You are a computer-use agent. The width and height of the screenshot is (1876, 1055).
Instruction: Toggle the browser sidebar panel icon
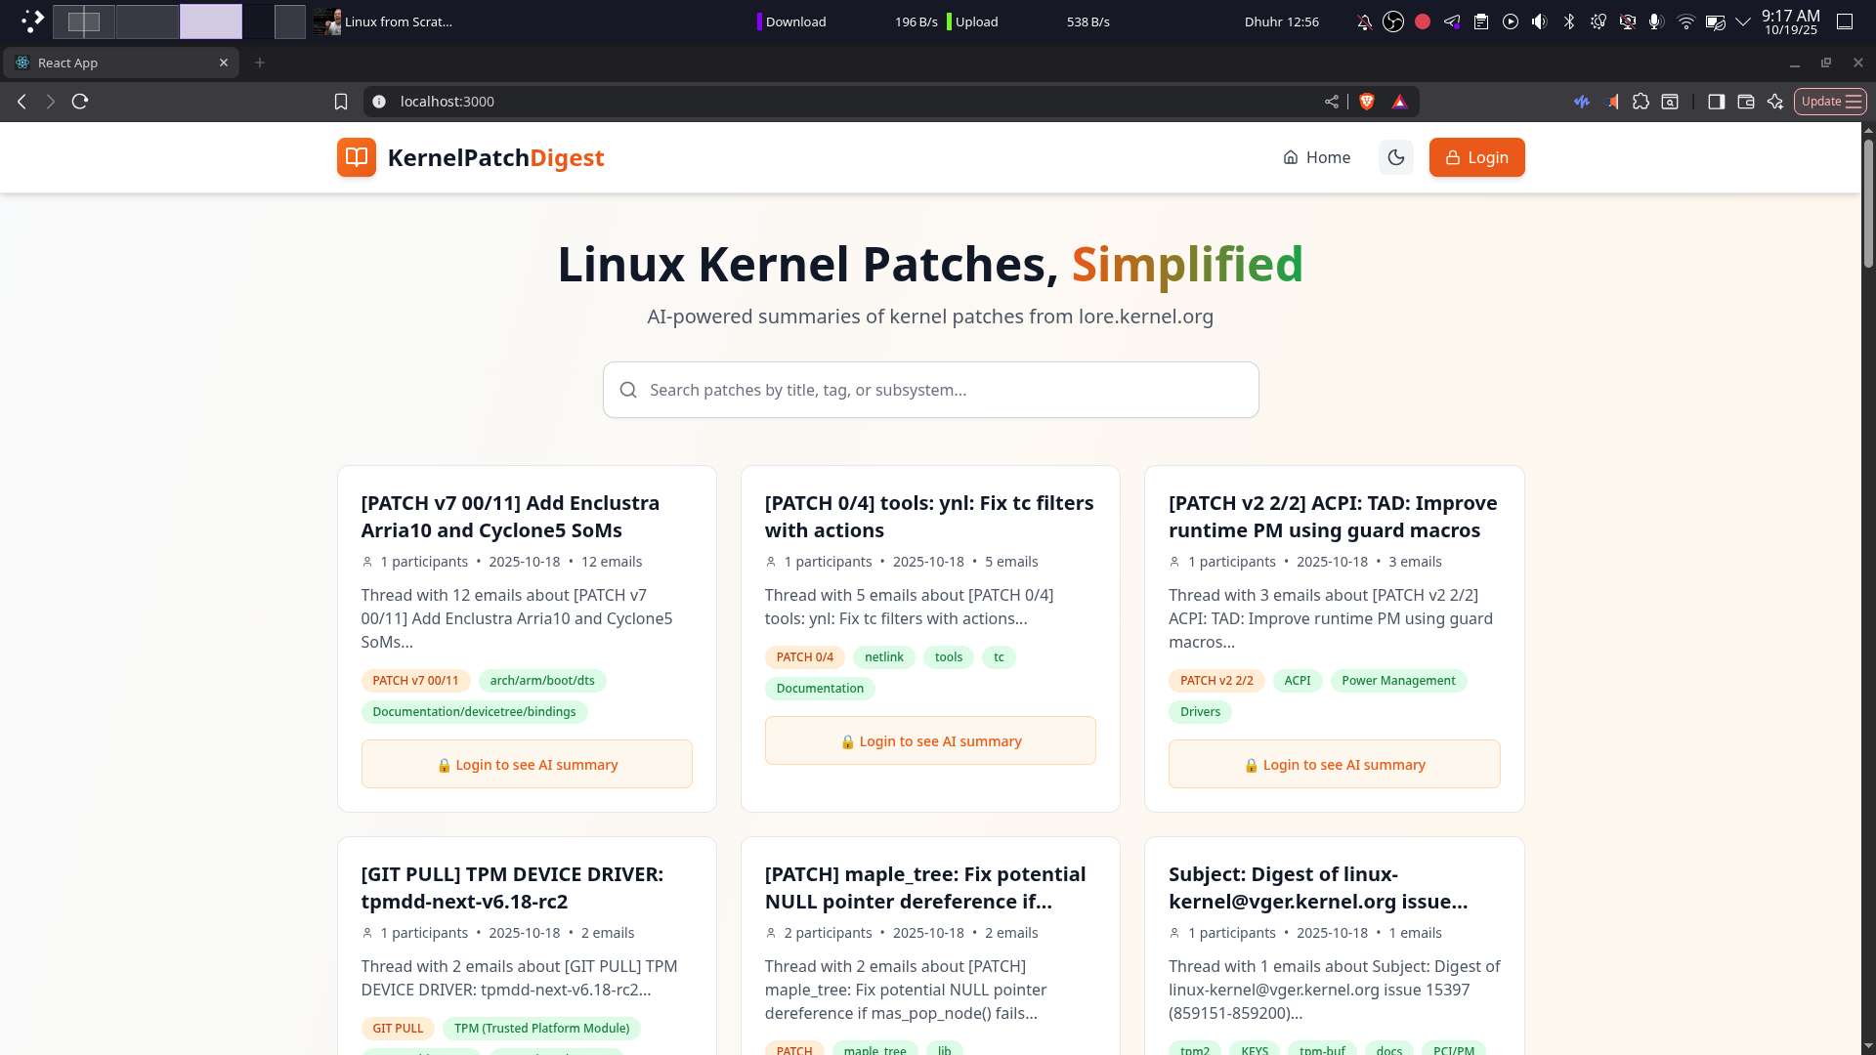point(1716,102)
